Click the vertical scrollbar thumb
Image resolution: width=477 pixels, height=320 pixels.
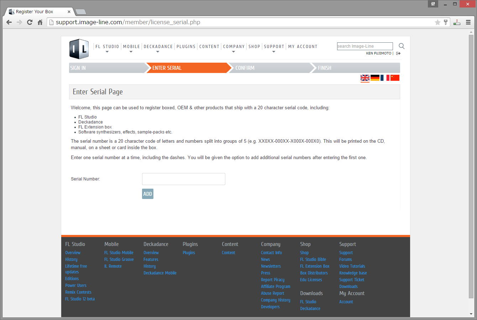[471, 167]
